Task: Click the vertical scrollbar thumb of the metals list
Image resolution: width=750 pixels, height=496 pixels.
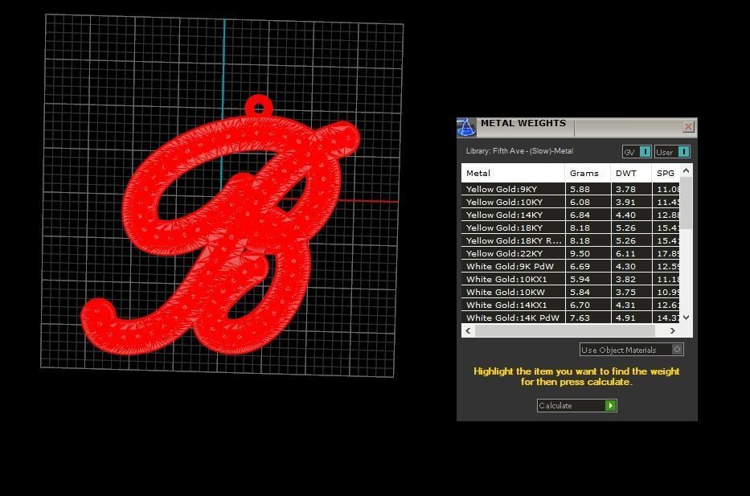Action: click(x=686, y=203)
